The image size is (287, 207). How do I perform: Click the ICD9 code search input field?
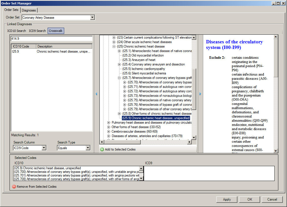(x=52, y=39)
